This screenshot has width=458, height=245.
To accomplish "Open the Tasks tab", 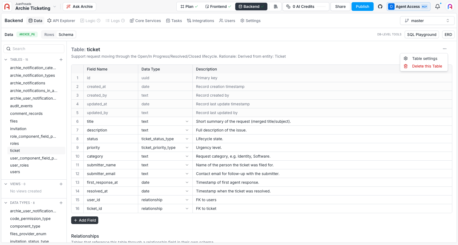I will 174,21.
